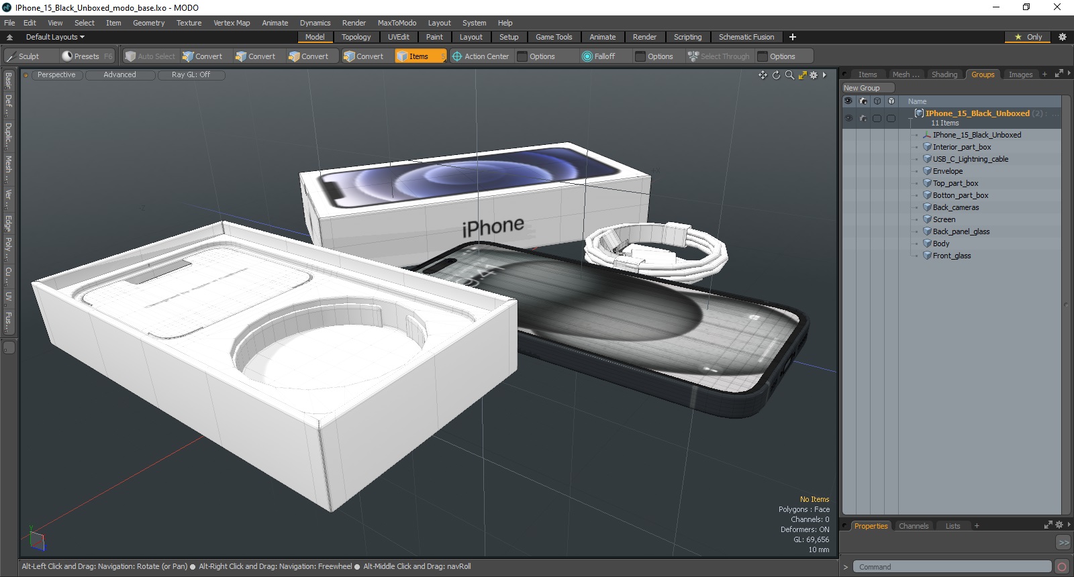Switch to the Schematic Fusion tab
Viewport: 1074px width, 577px height.
pyautogui.click(x=746, y=37)
